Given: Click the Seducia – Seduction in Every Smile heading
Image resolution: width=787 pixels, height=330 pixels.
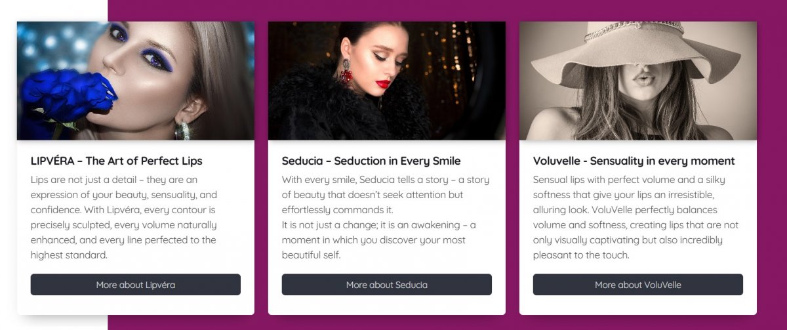Looking at the screenshot, I should [x=371, y=161].
